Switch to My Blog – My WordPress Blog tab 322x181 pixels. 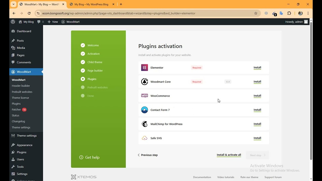pyautogui.click(x=92, y=4)
